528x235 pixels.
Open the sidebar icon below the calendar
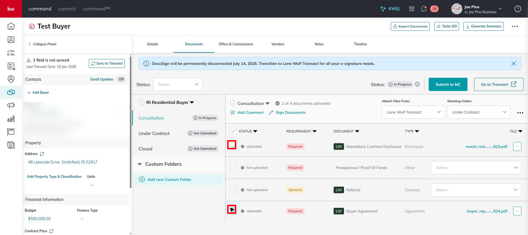11,145
